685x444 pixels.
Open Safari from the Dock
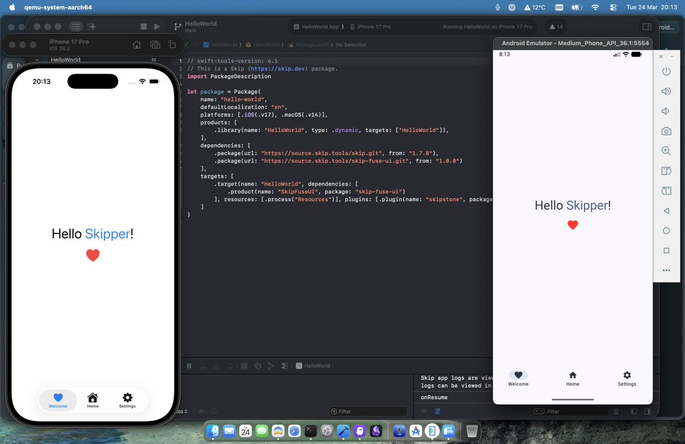(x=295, y=431)
